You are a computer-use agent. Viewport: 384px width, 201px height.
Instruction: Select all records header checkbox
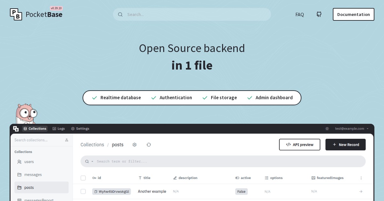click(x=83, y=178)
